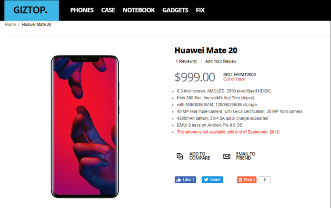
Task: Click the orange Share button
Action: 246,180
